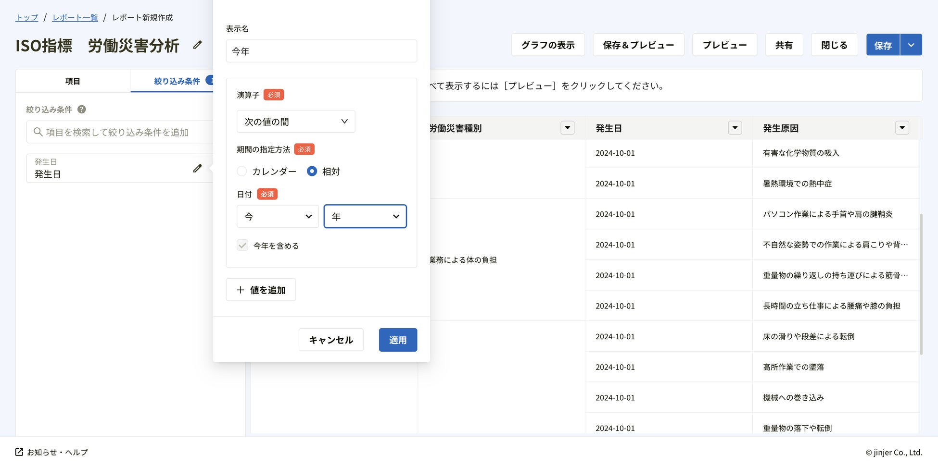The width and height of the screenshot is (938, 467).
Task: Click the table's vertical scrollbar
Action: [x=921, y=283]
